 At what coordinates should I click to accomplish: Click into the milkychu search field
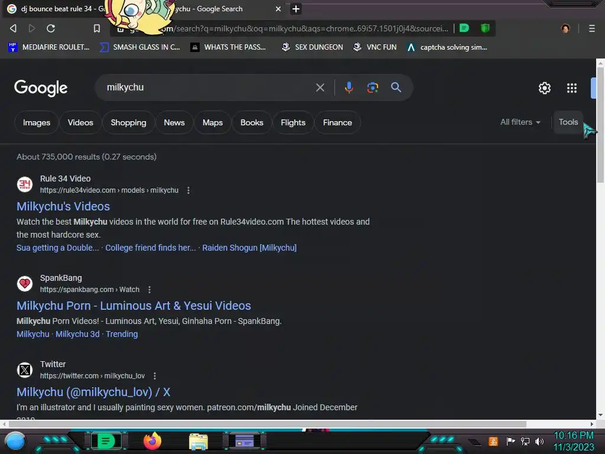click(209, 87)
